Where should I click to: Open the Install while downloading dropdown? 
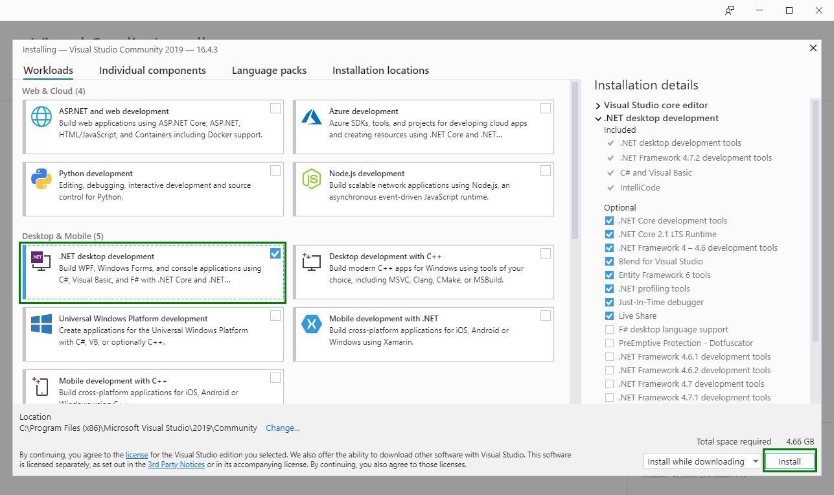(x=703, y=461)
